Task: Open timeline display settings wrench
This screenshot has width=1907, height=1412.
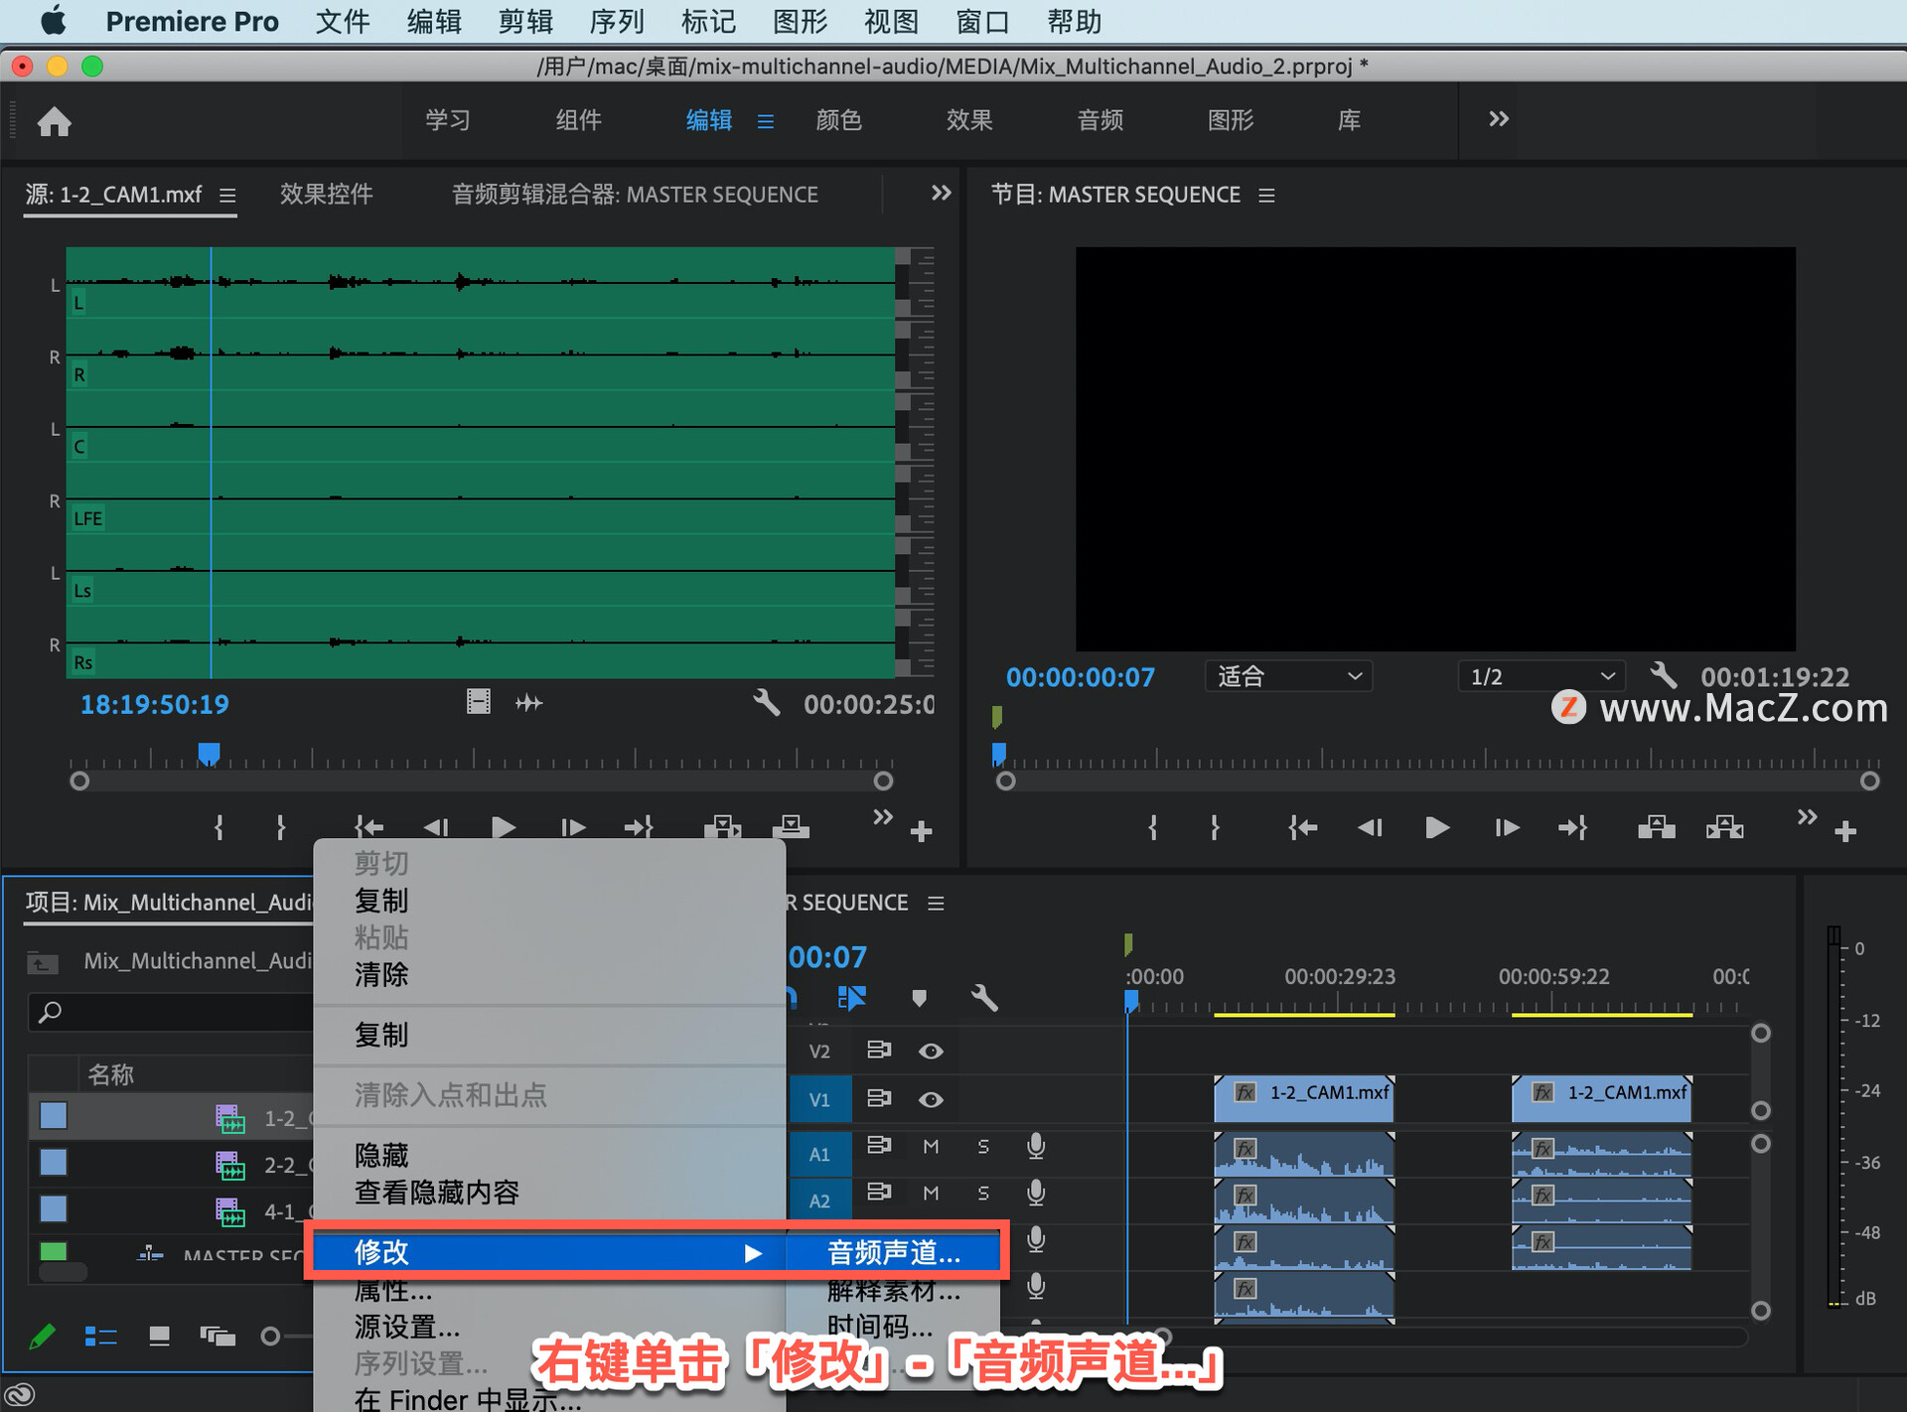Action: [984, 998]
